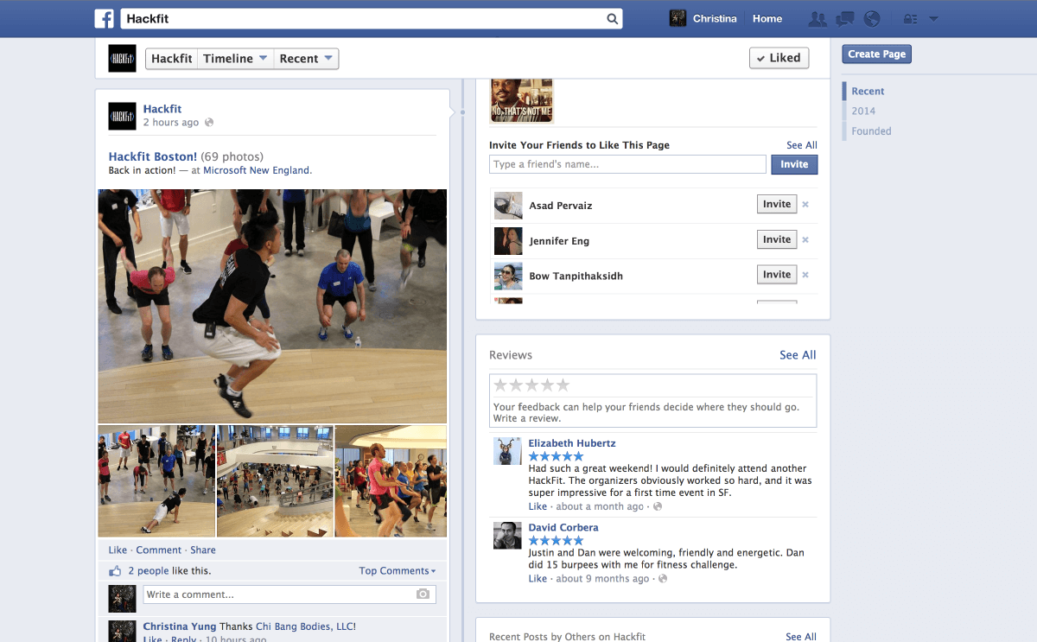Open the 'No, that's not me' meme image
1037x642 pixels.
[522, 100]
